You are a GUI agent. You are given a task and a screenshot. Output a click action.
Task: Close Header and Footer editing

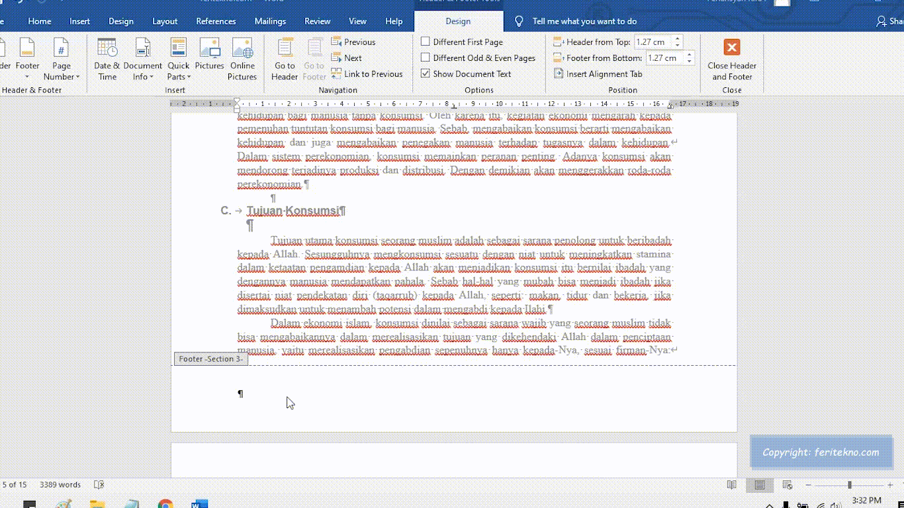731,60
